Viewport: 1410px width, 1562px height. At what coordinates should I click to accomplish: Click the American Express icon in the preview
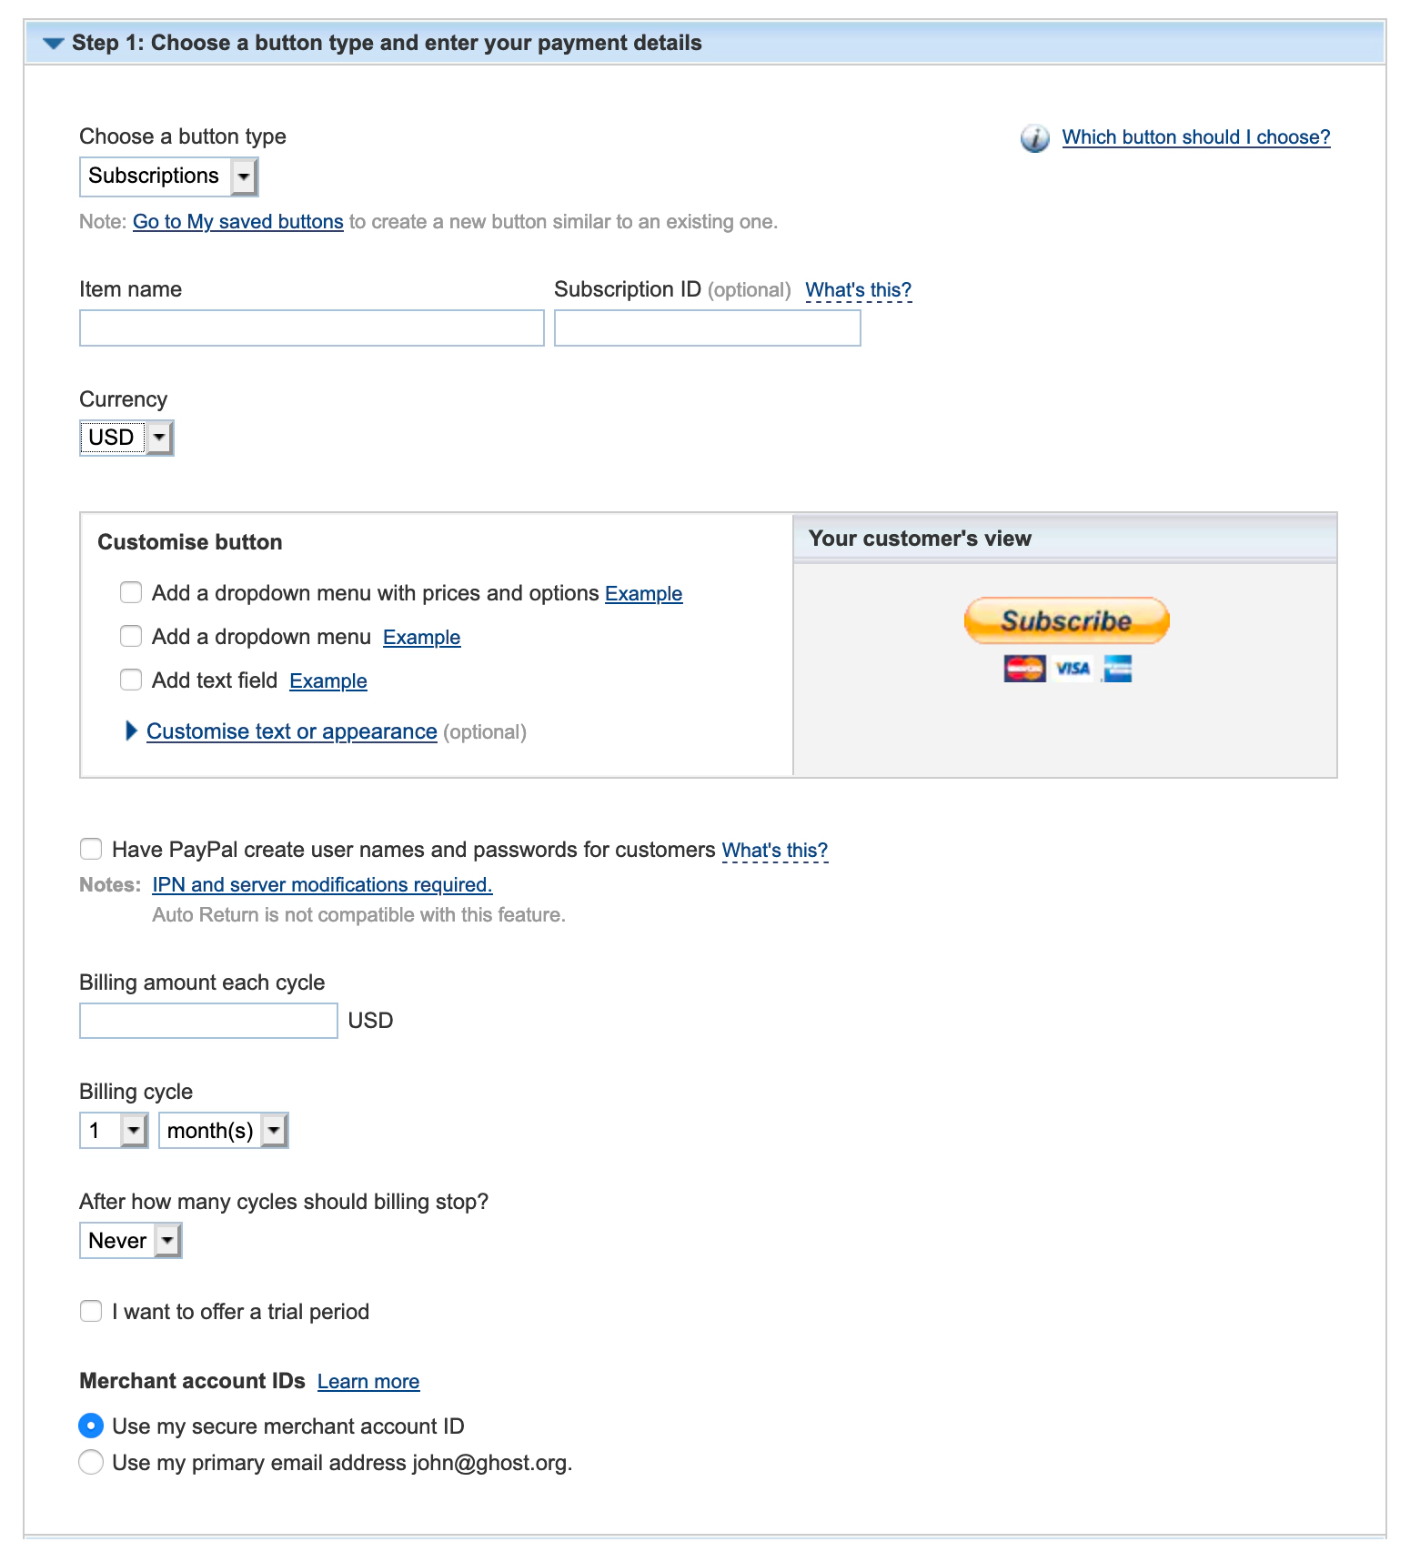click(1117, 670)
